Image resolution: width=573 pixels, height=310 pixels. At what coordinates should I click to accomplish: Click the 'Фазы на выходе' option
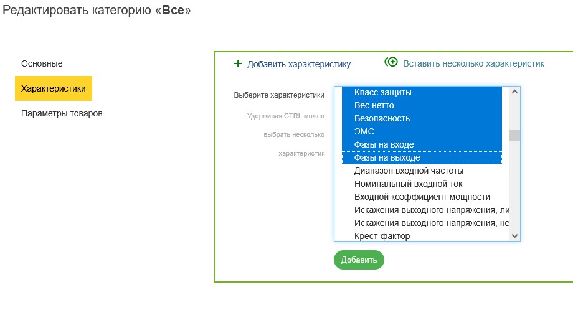click(387, 157)
